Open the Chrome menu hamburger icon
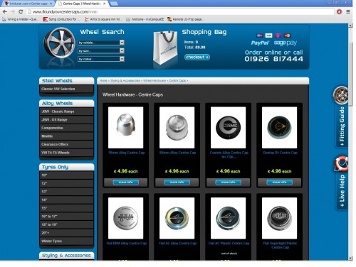 tap(348, 11)
